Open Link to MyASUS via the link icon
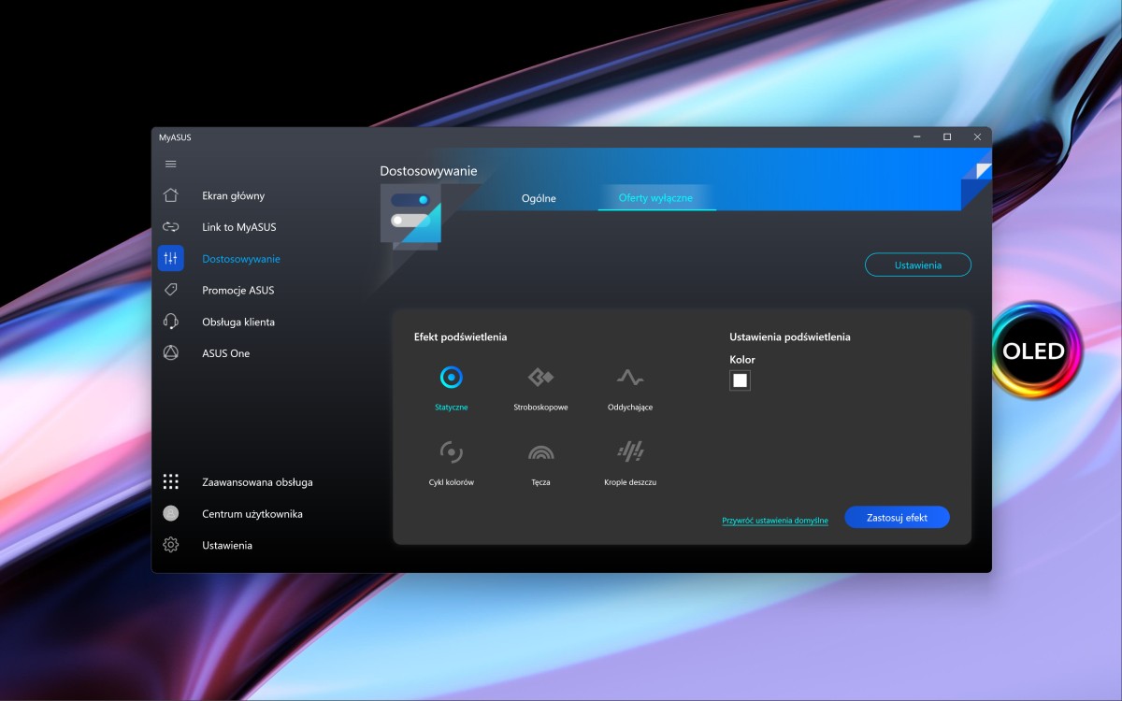Screen dimensions: 1122x701 171,226
